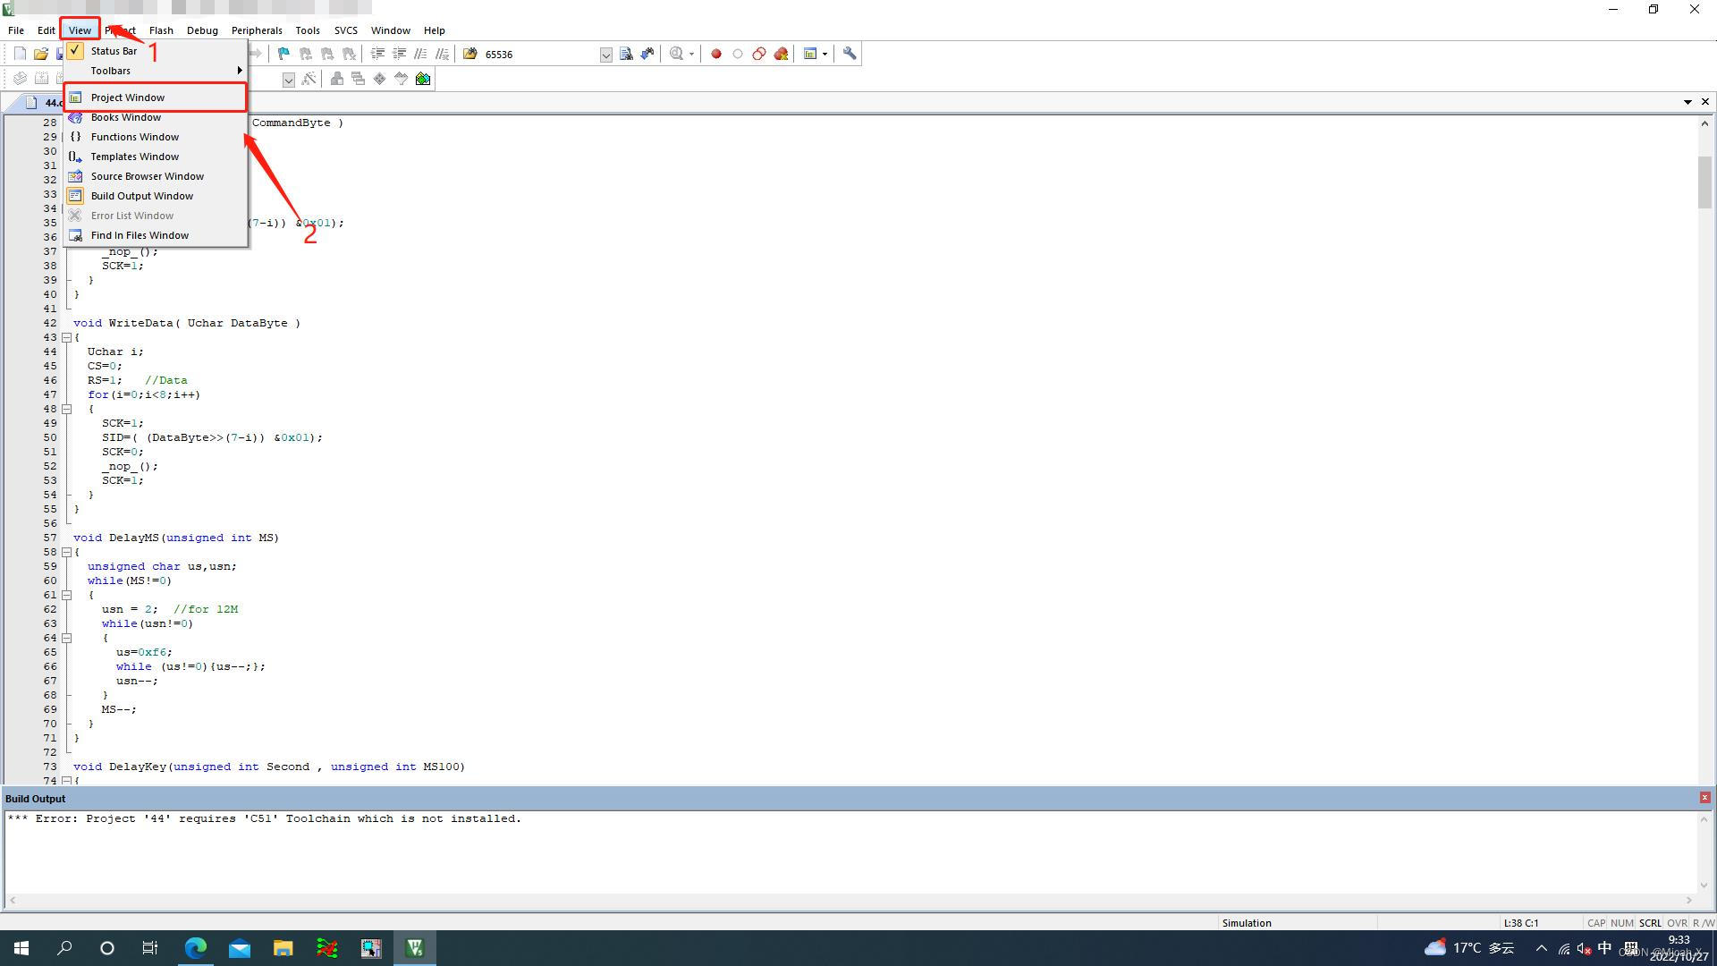Click the Open file folder icon

(x=41, y=54)
